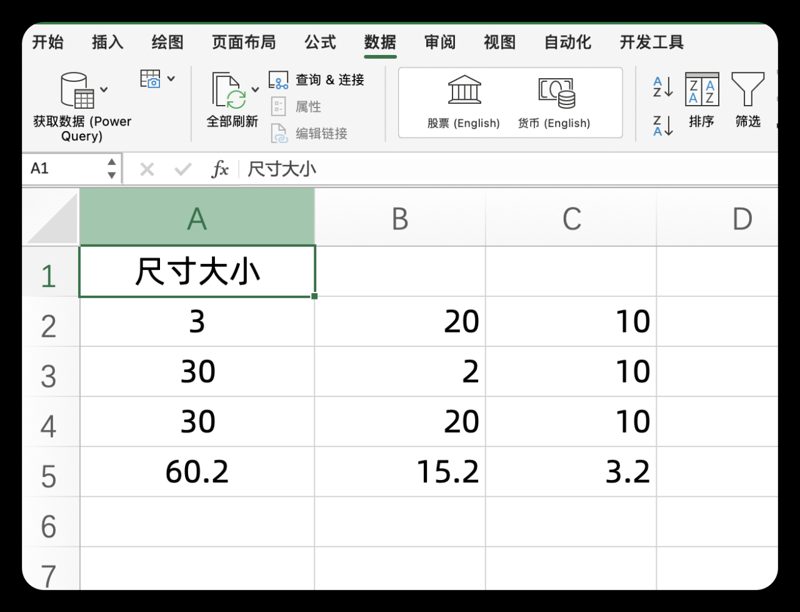The width and height of the screenshot is (800, 612).
Task: Select column D header
Action: [717, 218]
